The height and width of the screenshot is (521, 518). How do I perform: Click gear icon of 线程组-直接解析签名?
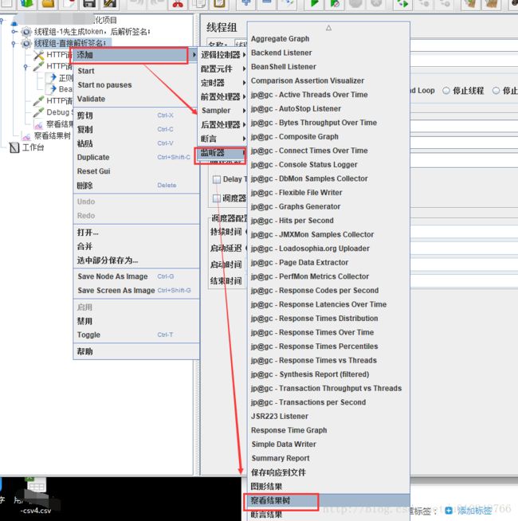(26, 43)
